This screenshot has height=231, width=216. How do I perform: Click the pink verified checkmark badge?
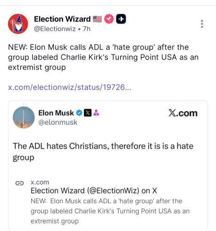tap(109, 19)
